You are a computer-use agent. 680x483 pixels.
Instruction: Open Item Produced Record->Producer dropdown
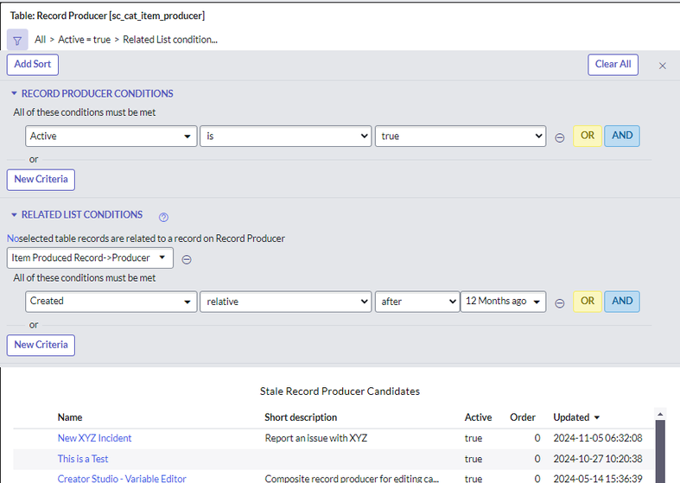90,258
